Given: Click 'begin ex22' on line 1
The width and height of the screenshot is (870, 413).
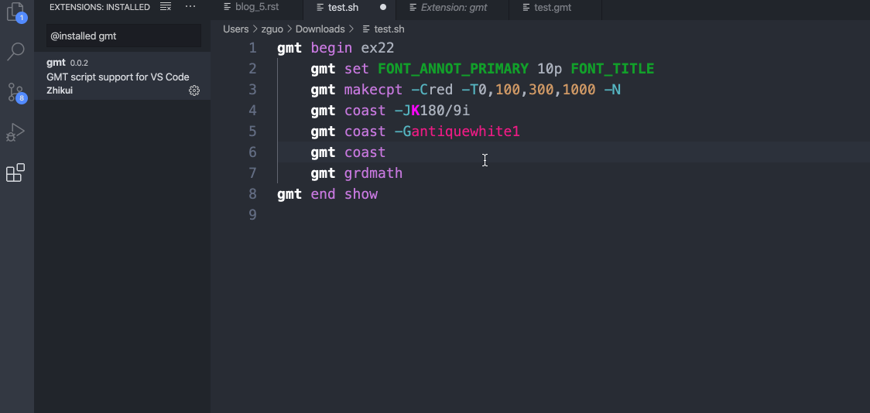Looking at the screenshot, I should (x=352, y=48).
